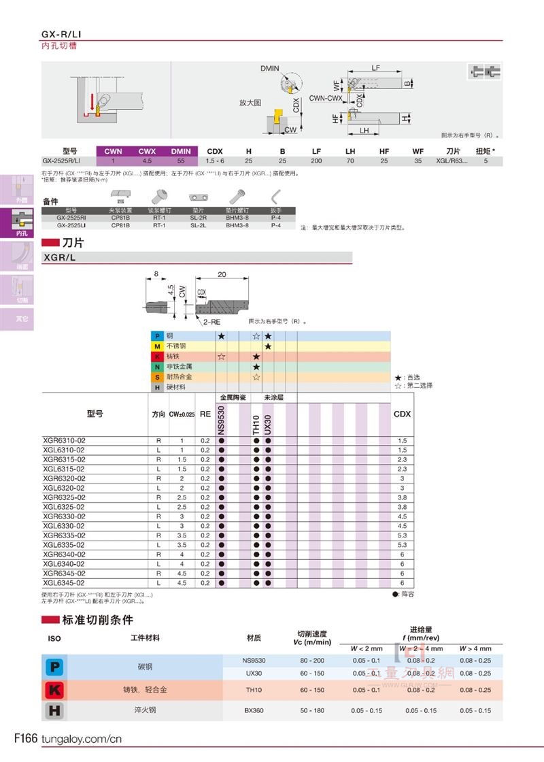Click the orange S square beside 耐热合金
The height and width of the screenshot is (762, 544).
(157, 377)
